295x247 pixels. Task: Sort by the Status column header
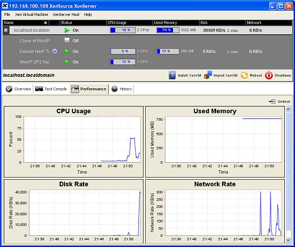(x=83, y=22)
